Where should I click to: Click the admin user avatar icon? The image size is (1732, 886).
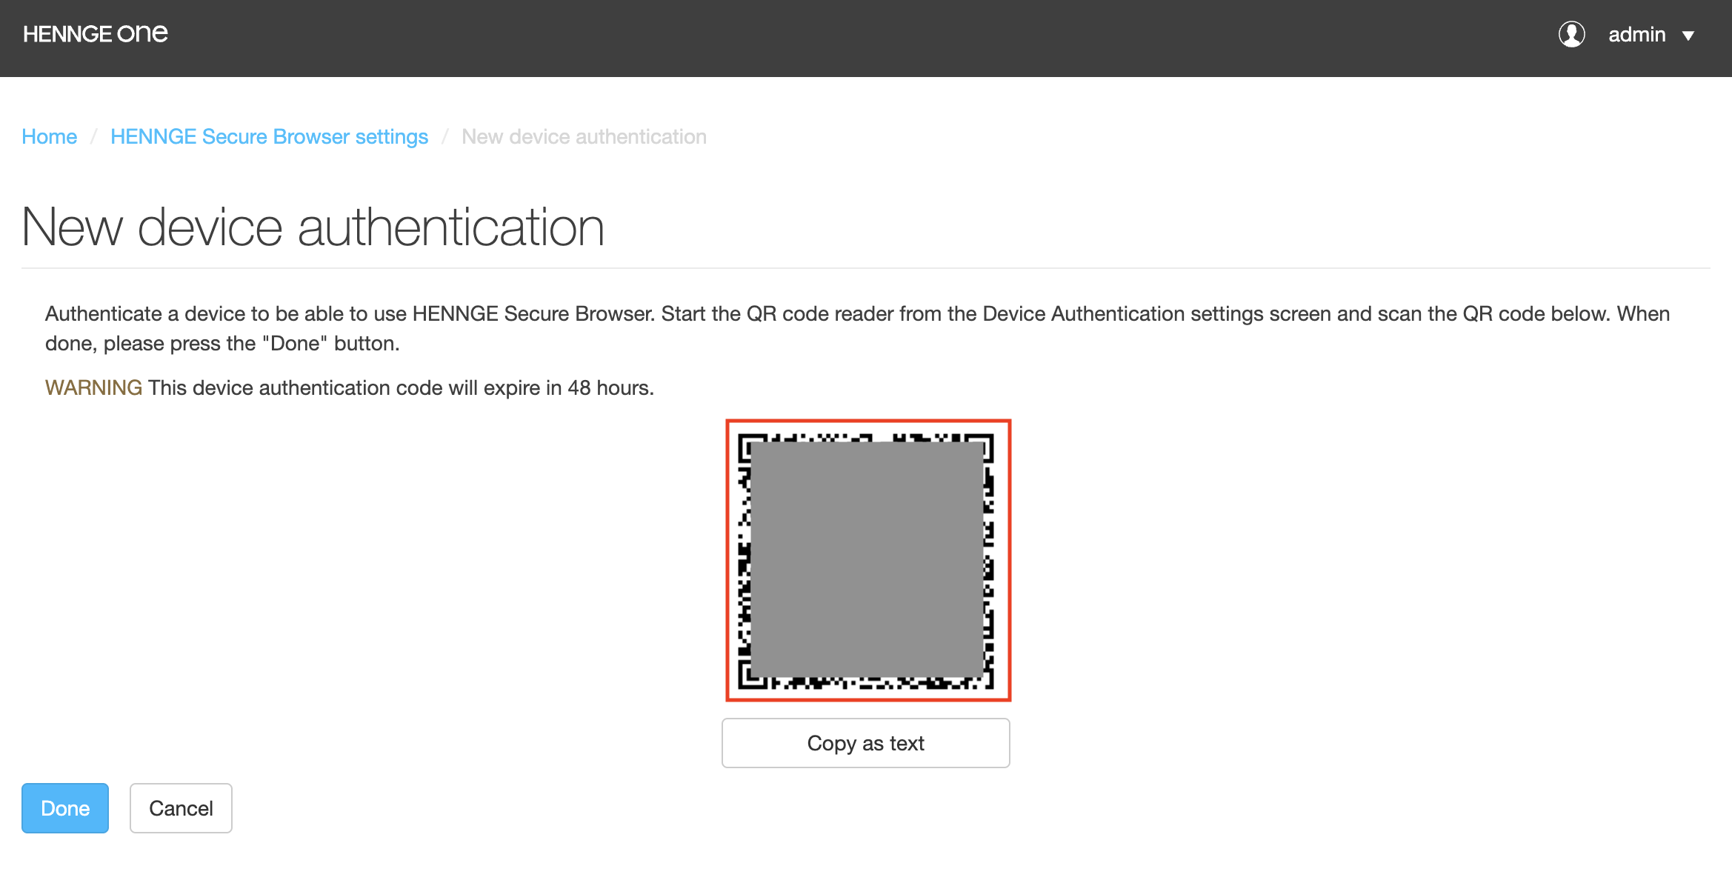coord(1571,34)
